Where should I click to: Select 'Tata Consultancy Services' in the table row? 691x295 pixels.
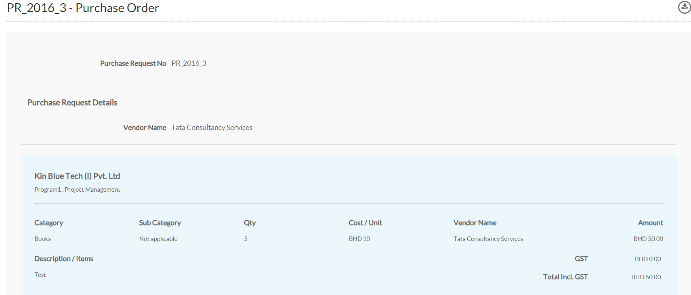[488, 239]
